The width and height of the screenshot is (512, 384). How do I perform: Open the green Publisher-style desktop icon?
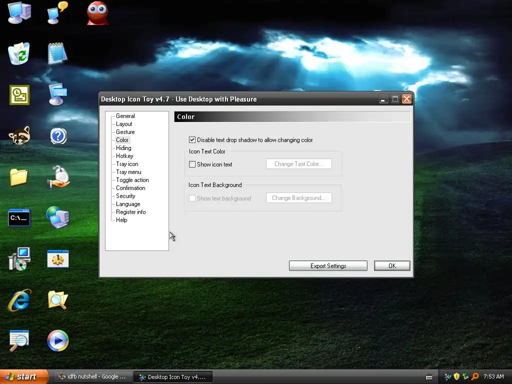click(19, 95)
